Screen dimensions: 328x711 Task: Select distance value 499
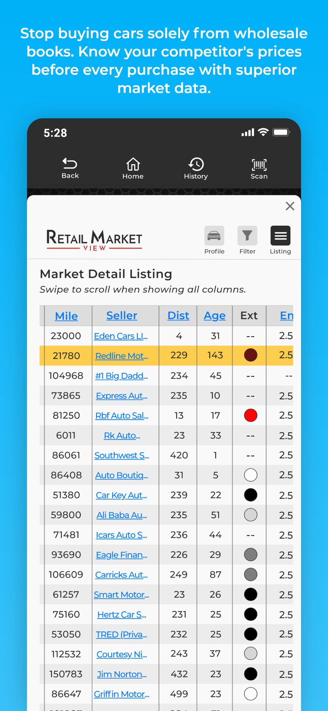[x=179, y=694]
